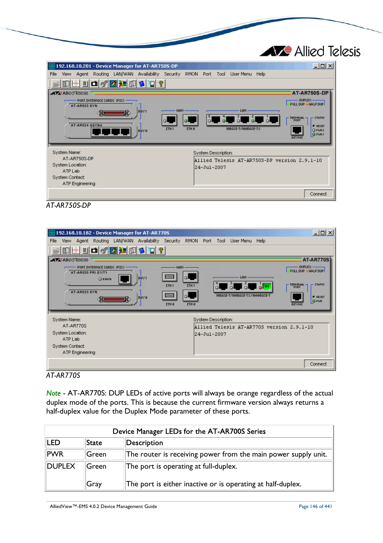Click System Description box in AT-AR750S-DP window
The height and width of the screenshot is (543, 383).
(x=261, y=170)
